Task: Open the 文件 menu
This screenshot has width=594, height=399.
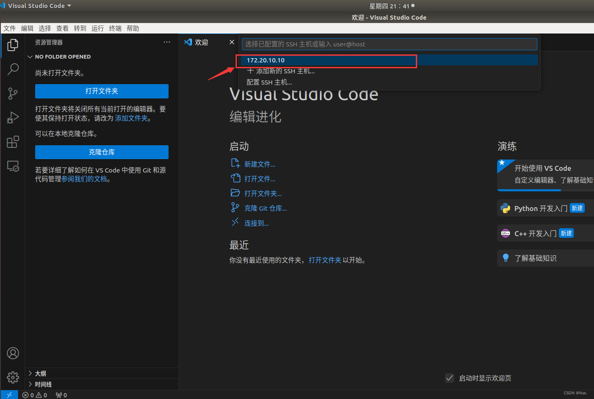Action: (x=10, y=28)
